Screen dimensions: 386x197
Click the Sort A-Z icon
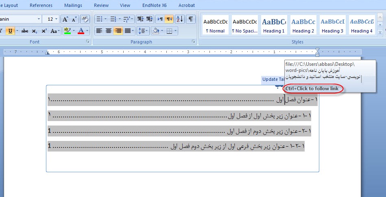[180, 19]
